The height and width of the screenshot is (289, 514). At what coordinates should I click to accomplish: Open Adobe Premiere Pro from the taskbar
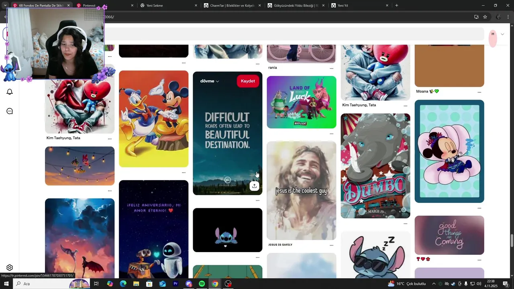(175, 284)
